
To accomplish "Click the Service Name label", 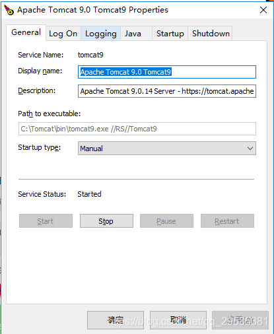I will point(41,55).
